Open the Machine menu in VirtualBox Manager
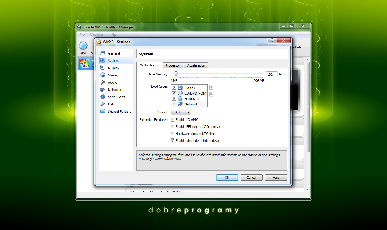The image size is (387, 230). click(x=97, y=35)
